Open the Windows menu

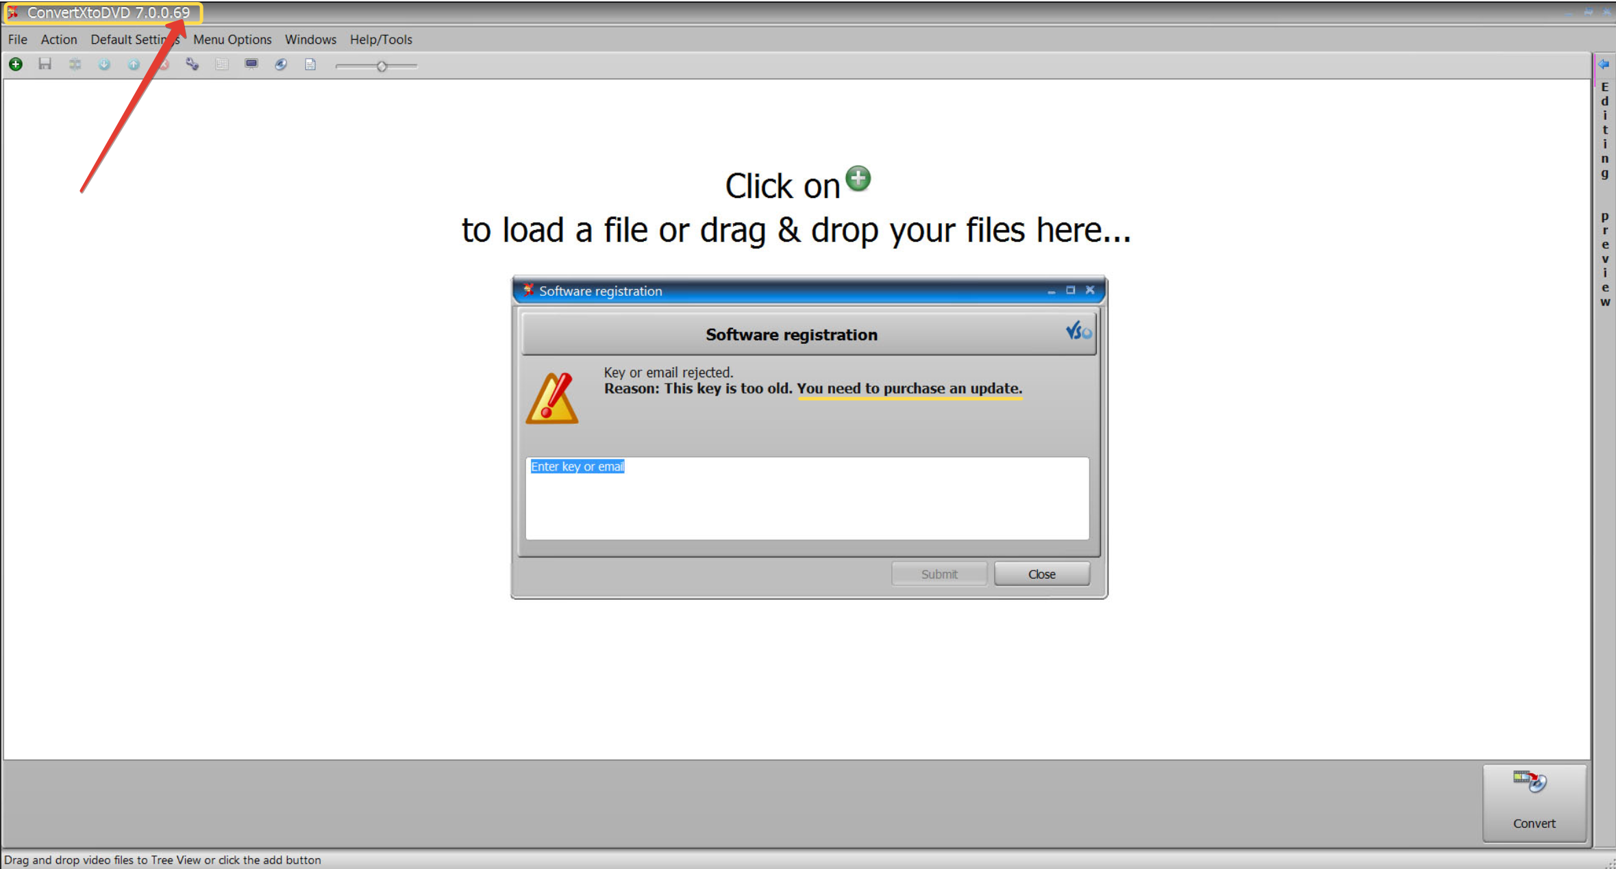pyautogui.click(x=310, y=40)
